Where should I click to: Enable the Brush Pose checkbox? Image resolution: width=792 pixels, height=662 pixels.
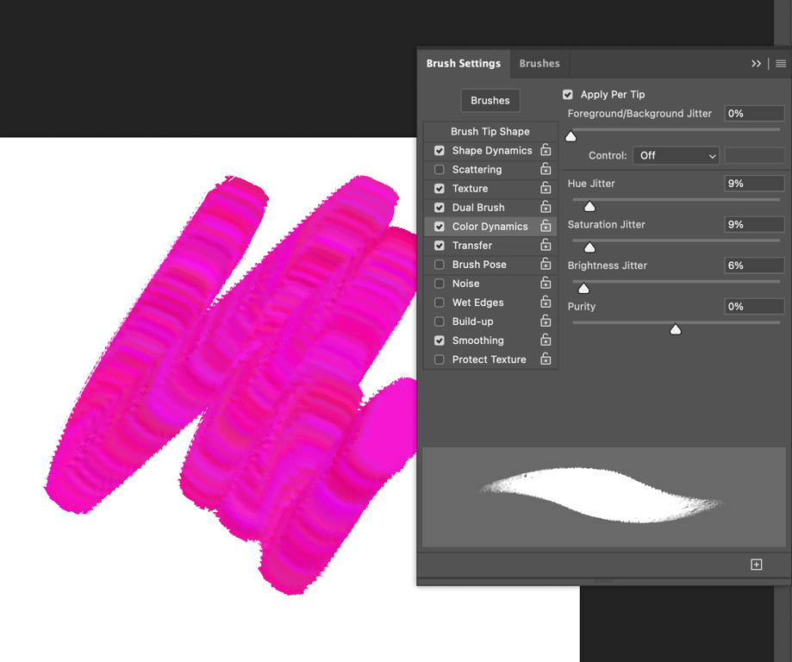[x=440, y=265]
